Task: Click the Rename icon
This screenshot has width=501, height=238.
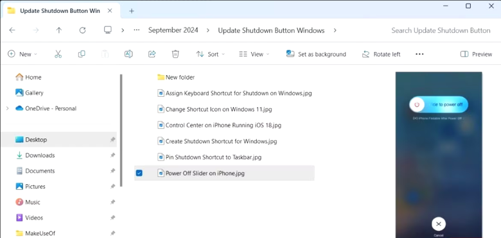Action: (x=128, y=55)
